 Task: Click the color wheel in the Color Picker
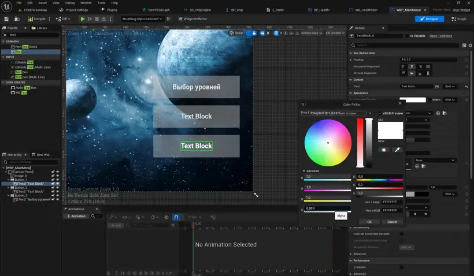(328, 143)
